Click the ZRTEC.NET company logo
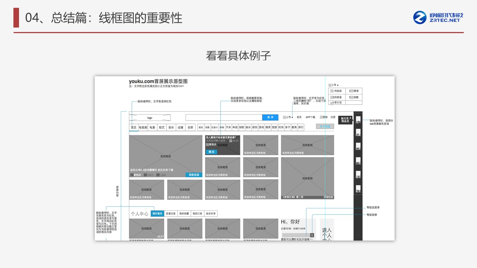The width and height of the screenshot is (477, 268). pos(438,17)
